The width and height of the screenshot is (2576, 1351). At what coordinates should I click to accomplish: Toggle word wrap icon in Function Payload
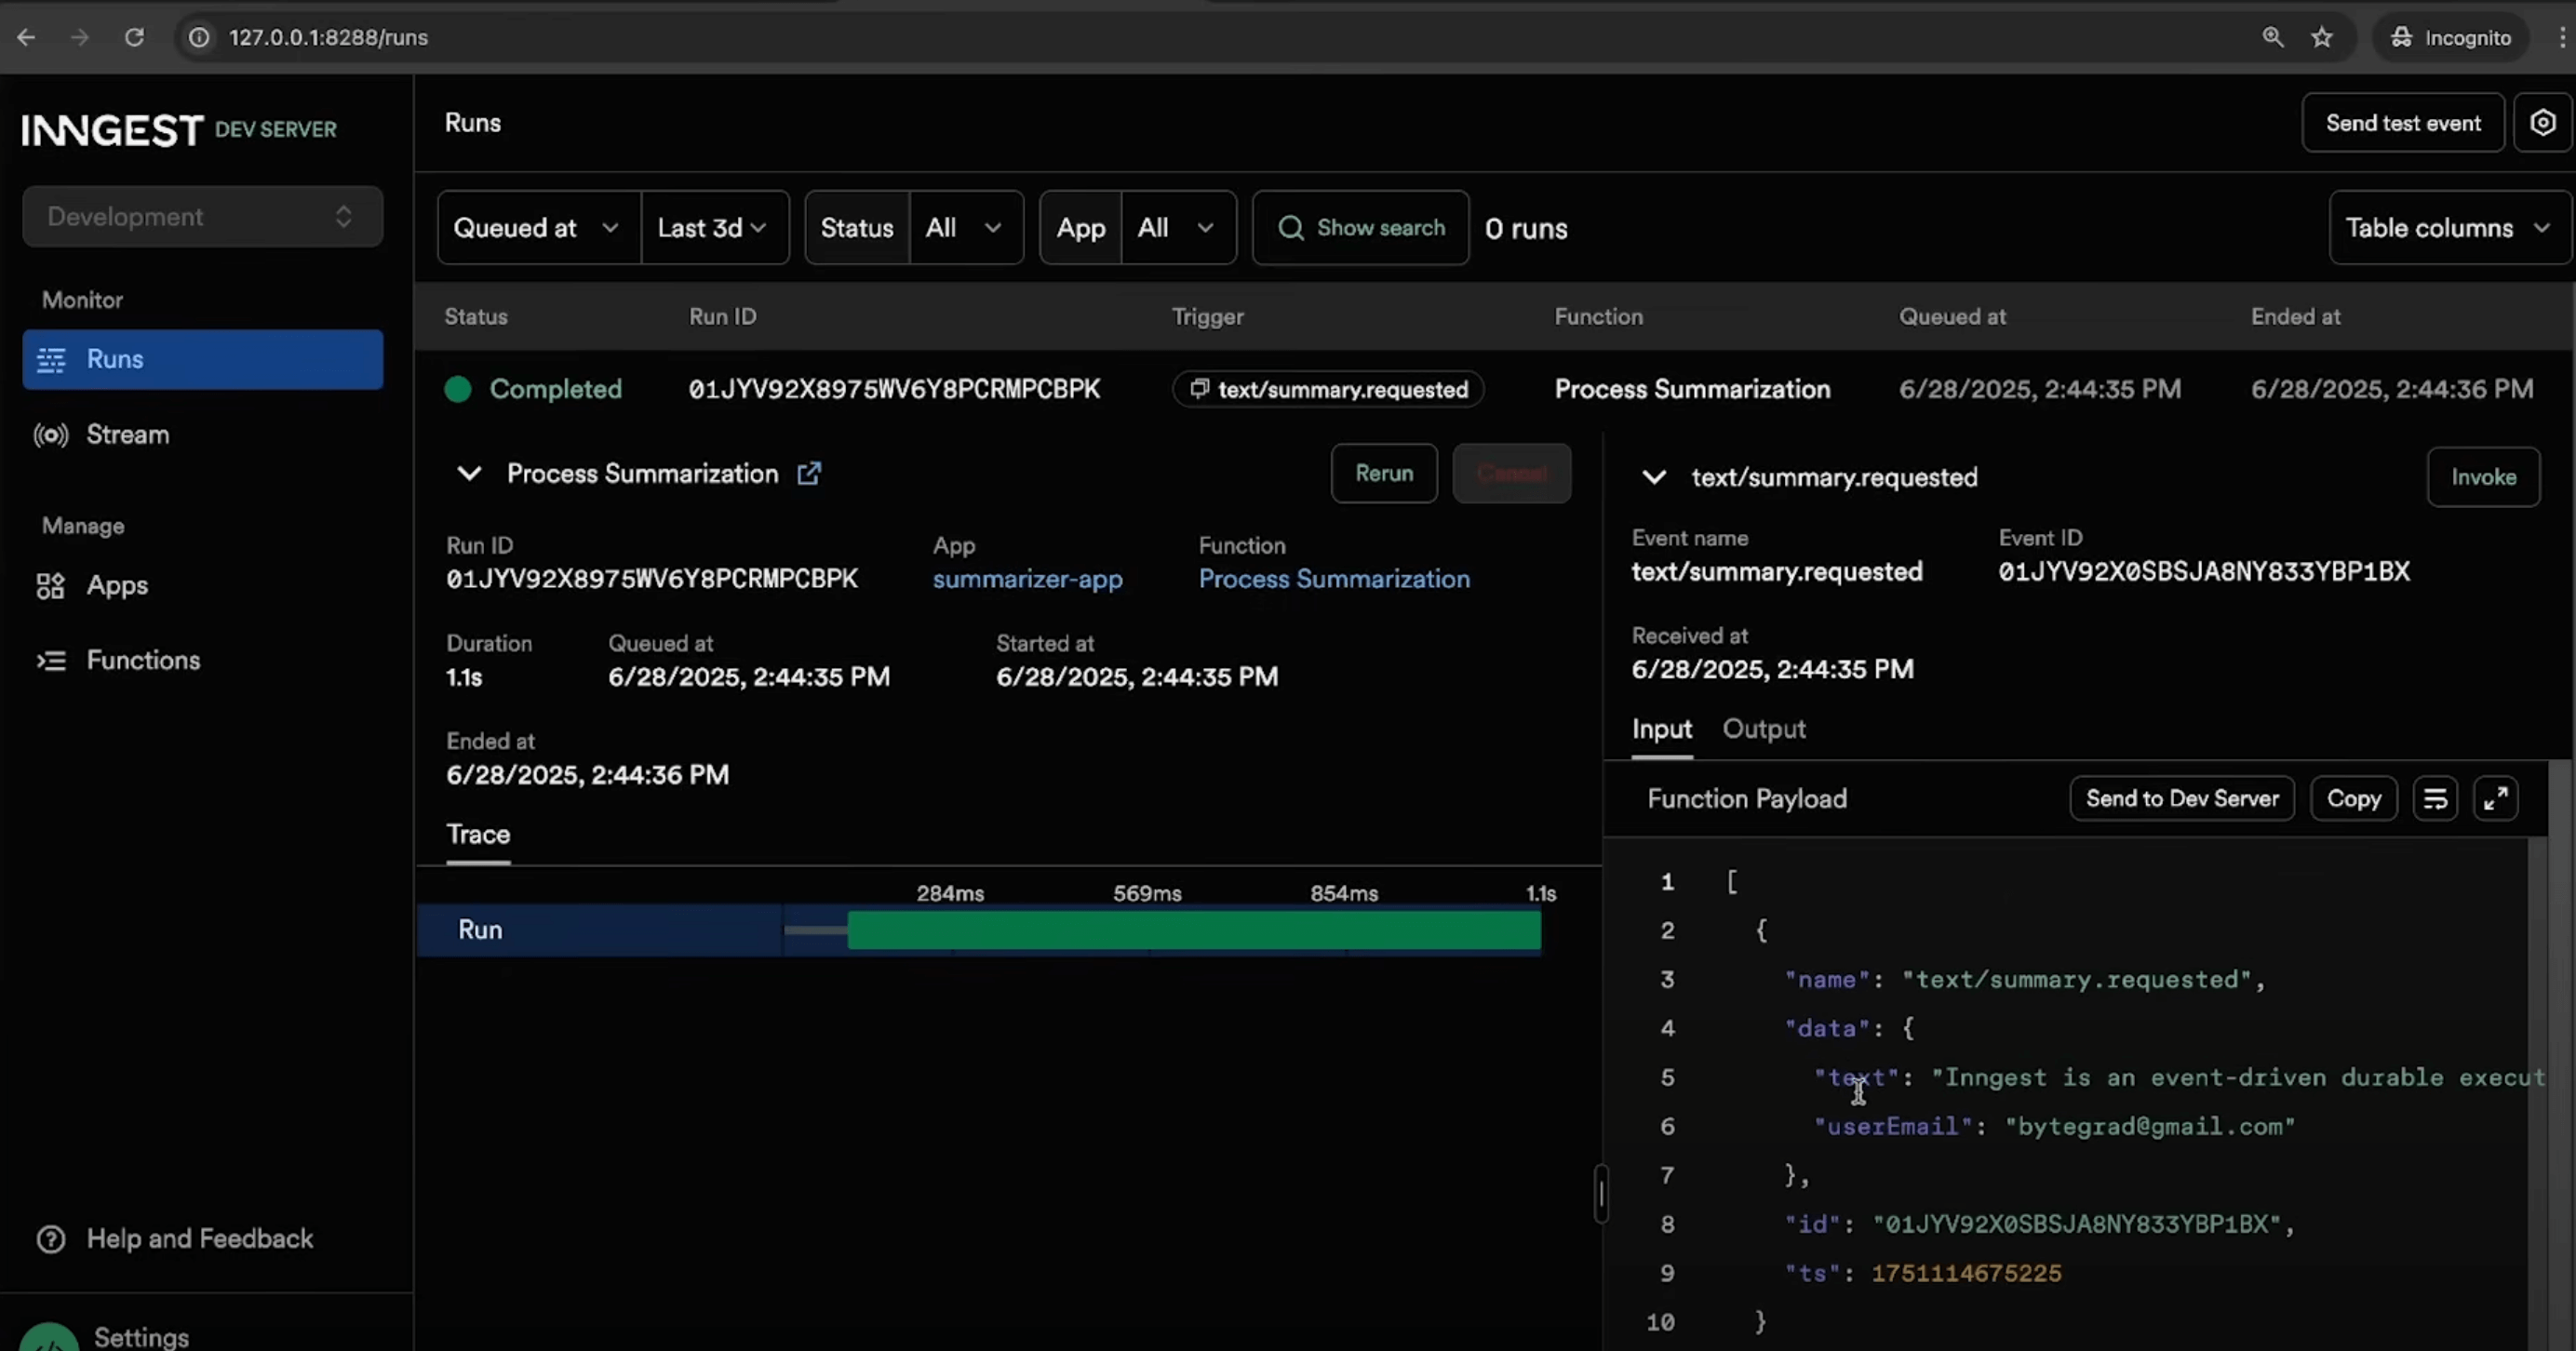(2435, 798)
